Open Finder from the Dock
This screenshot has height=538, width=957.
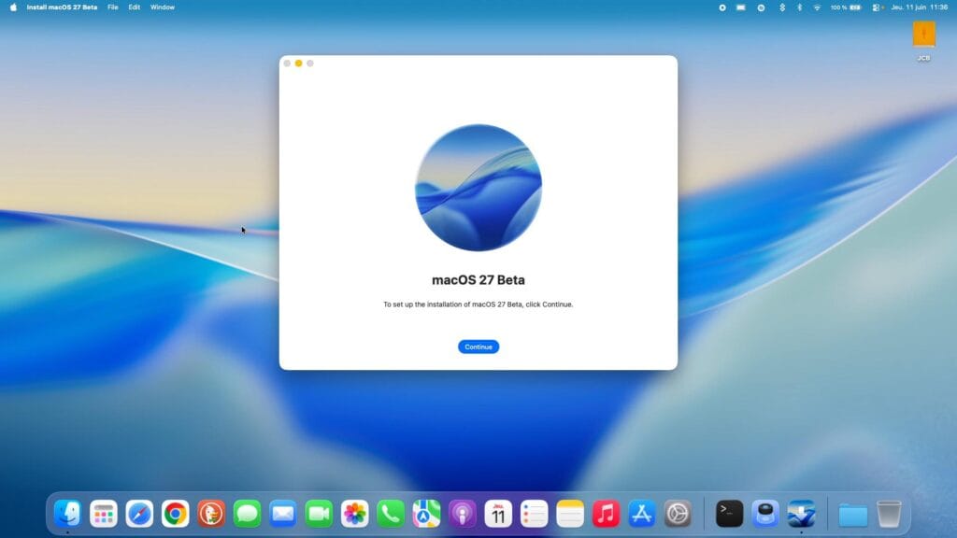click(x=67, y=514)
